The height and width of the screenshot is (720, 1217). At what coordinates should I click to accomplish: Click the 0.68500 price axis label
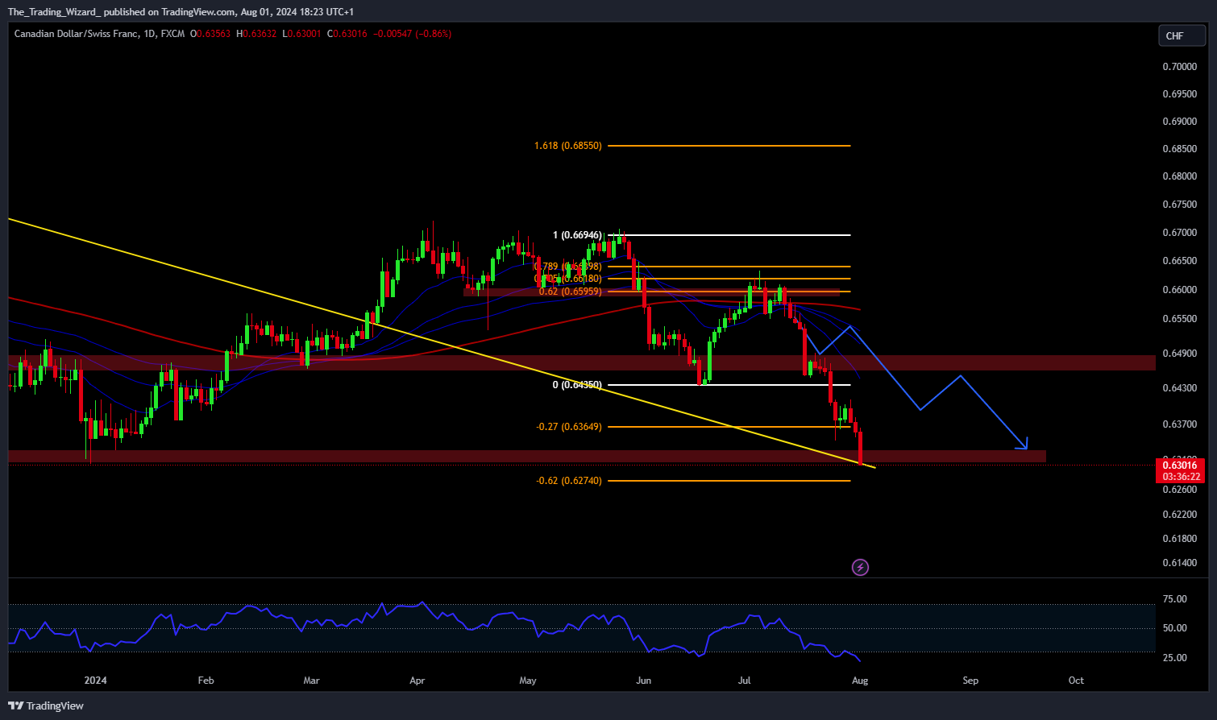pos(1179,149)
